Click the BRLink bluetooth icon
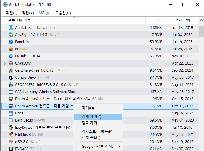 (11, 56)
